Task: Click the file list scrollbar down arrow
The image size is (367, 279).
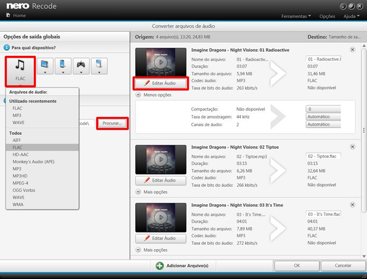Action: 364,256
